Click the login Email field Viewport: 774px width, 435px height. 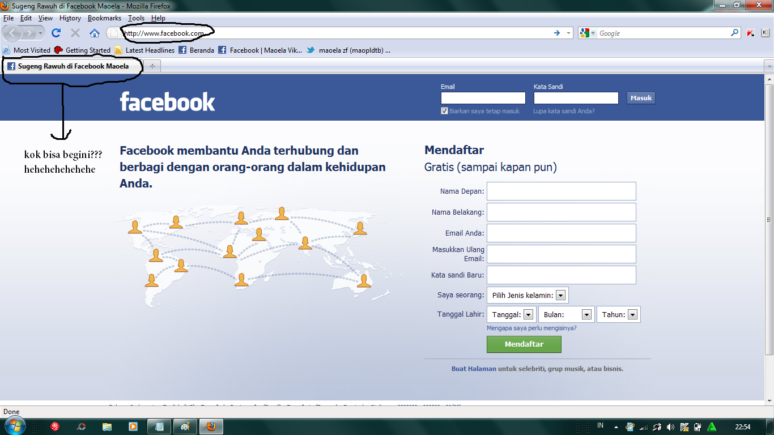point(483,98)
